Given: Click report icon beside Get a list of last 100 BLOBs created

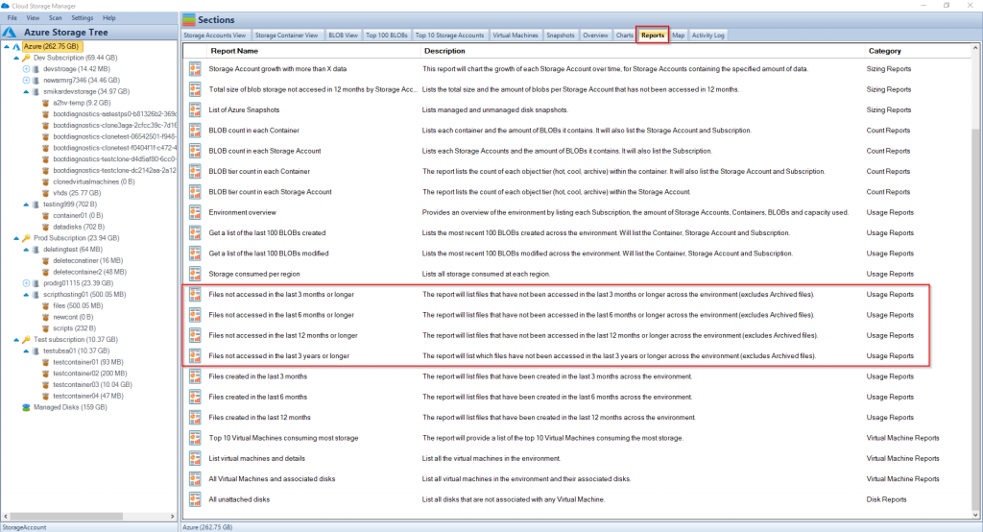Looking at the screenshot, I should 195,232.
